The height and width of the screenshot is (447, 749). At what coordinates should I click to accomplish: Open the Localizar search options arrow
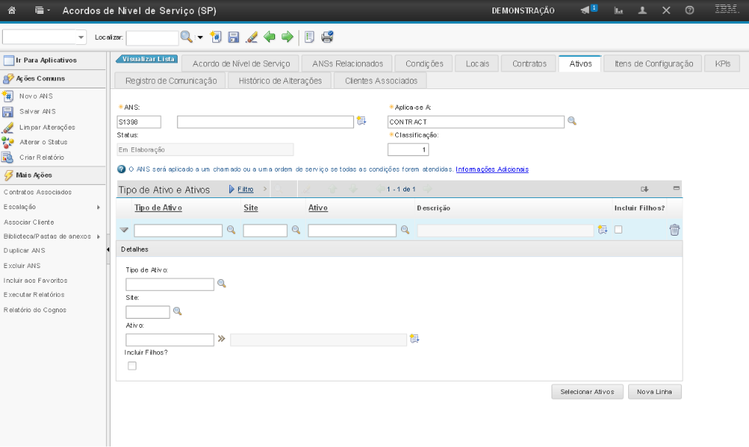point(200,37)
